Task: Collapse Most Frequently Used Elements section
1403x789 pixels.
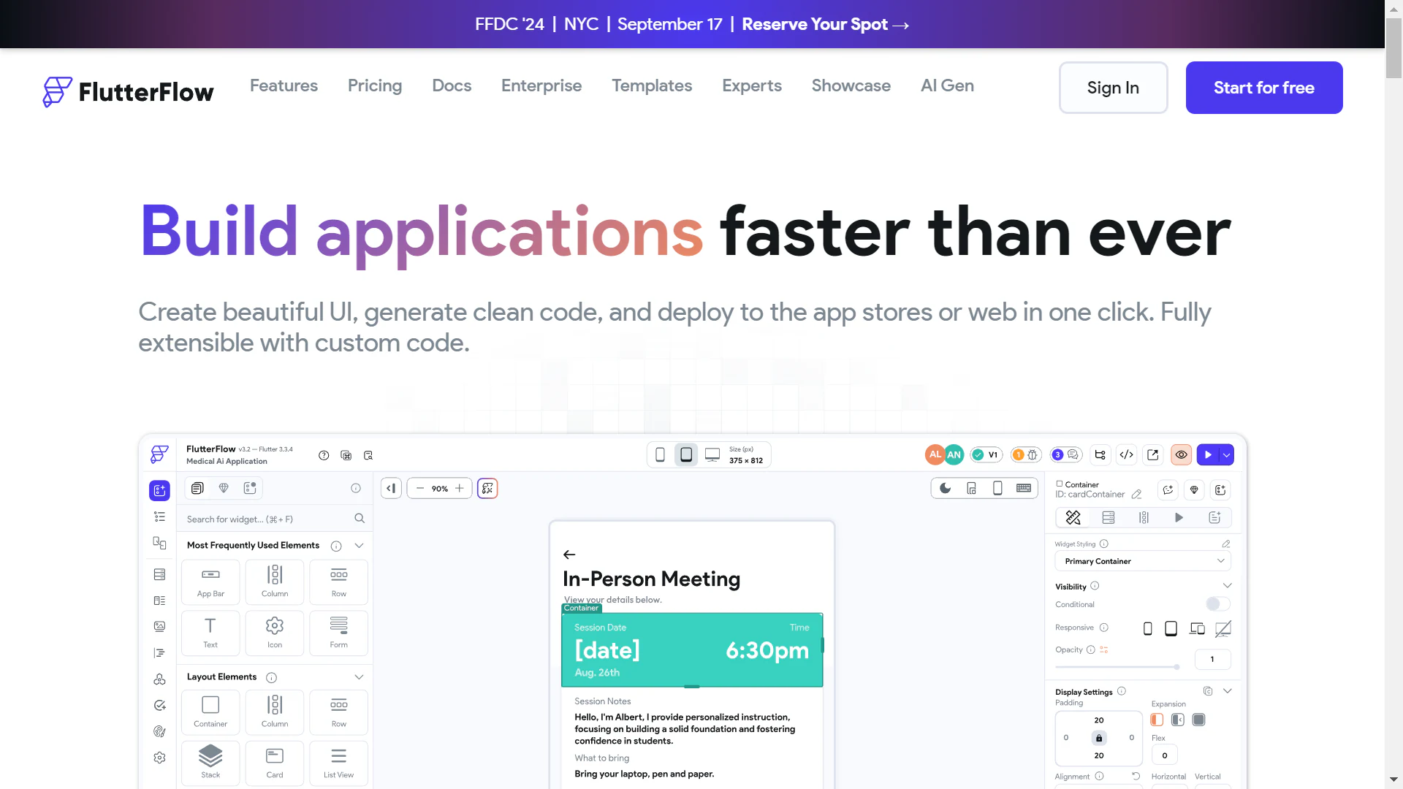Action: click(359, 546)
